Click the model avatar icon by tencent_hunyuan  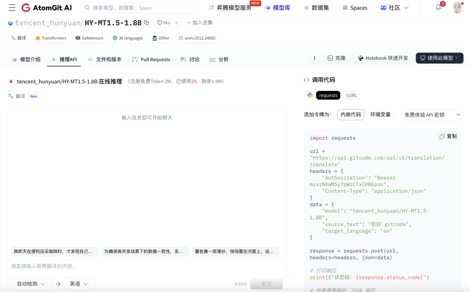pyautogui.click(x=10, y=23)
